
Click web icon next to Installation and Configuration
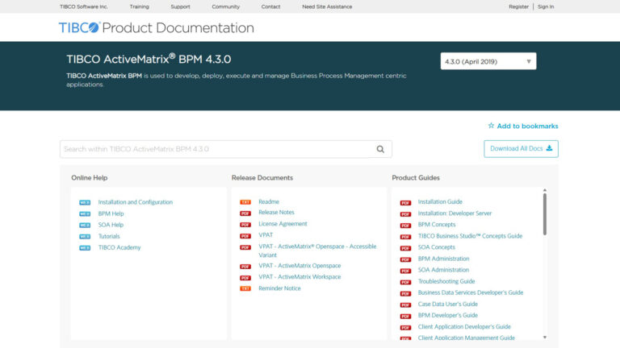[85, 202]
